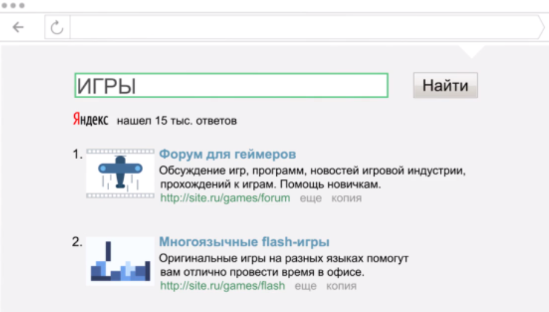Go back with the browser arrow
Viewport: 549px width, 312px height.
18,27
